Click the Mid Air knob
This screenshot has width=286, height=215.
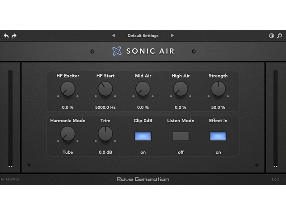click(143, 89)
